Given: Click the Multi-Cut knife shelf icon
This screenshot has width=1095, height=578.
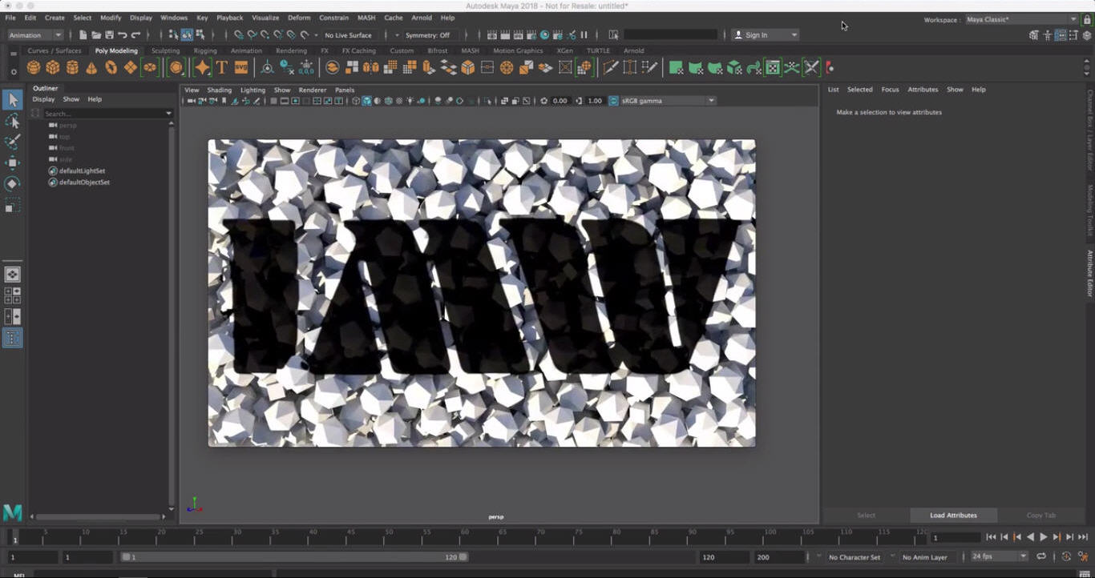Looking at the screenshot, I should pos(611,68).
